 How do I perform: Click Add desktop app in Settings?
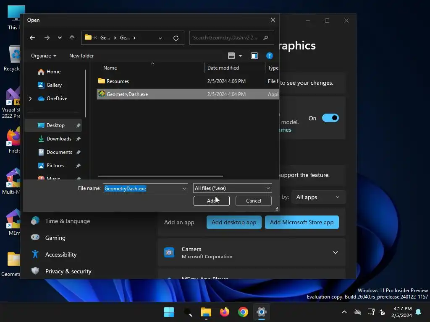(234, 222)
